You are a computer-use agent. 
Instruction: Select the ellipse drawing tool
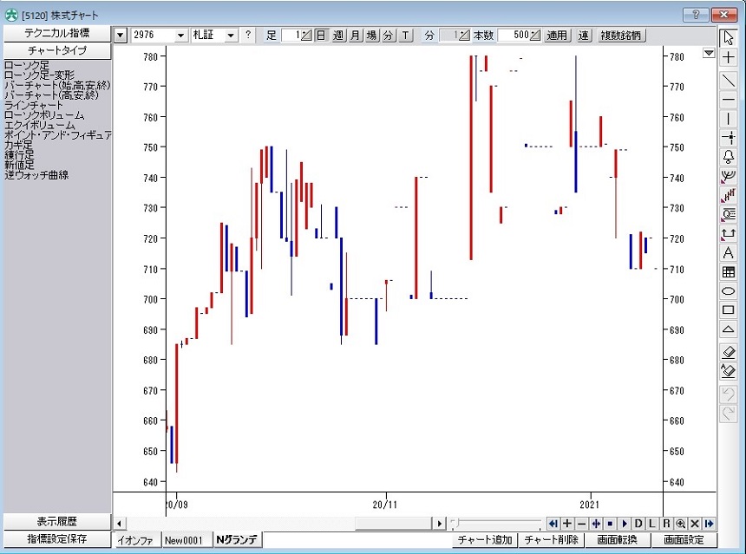click(728, 290)
